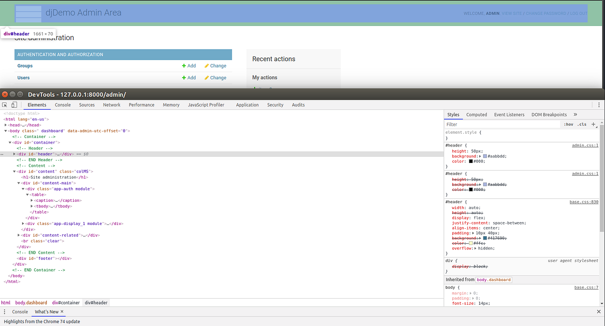The width and height of the screenshot is (605, 326).
Task: Toggle the device toolbar icon
Action: (x=14, y=104)
